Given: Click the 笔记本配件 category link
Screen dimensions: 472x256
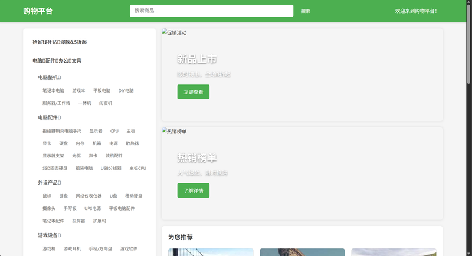Looking at the screenshot, I should 53,221.
